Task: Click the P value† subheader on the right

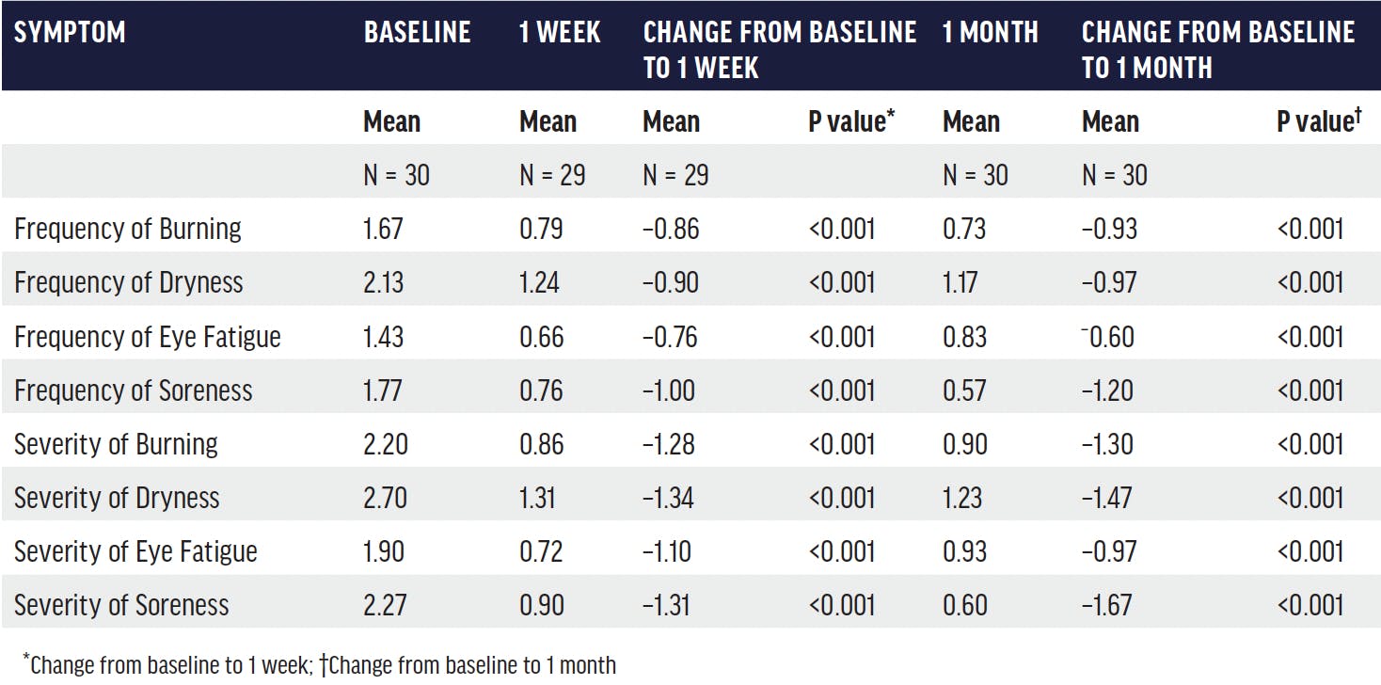Action: tap(1319, 121)
